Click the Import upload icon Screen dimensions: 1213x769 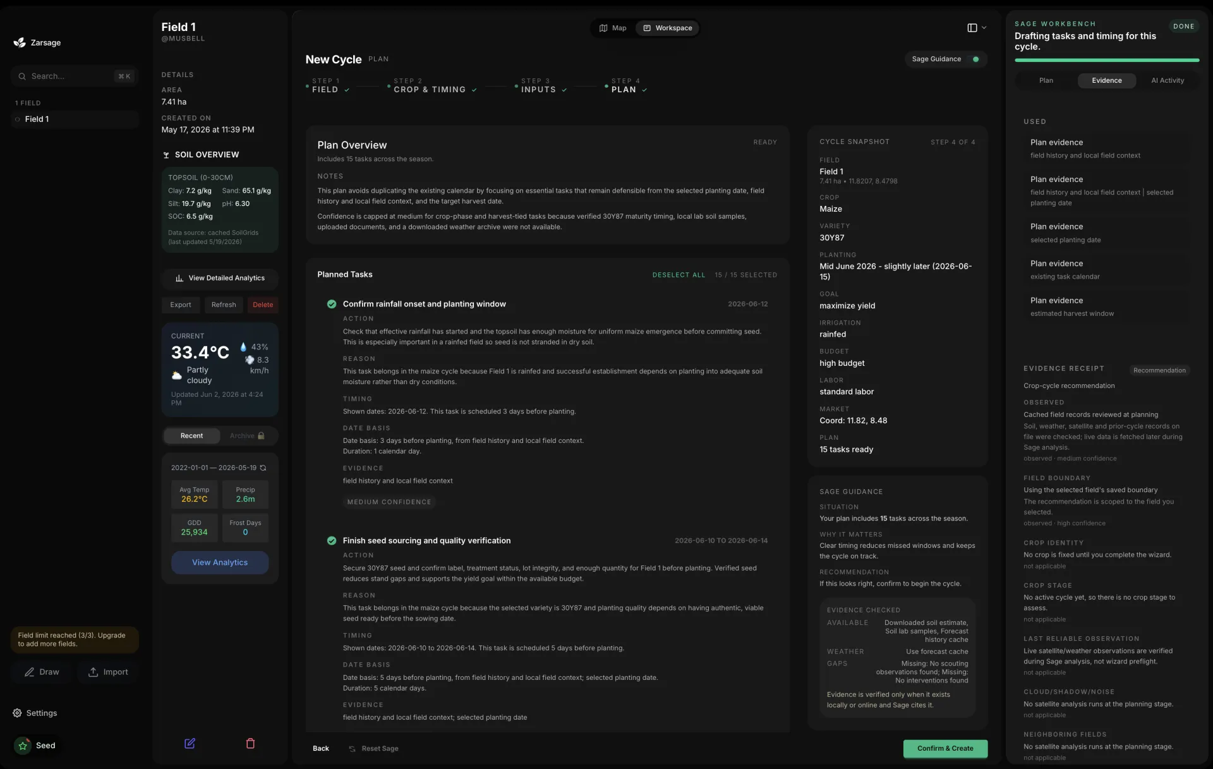point(93,672)
